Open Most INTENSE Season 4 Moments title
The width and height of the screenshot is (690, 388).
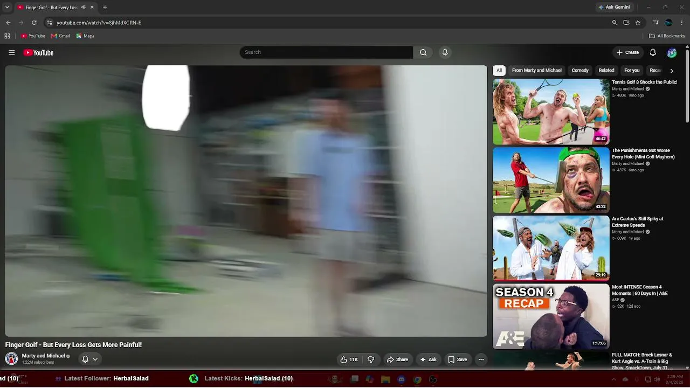click(640, 290)
